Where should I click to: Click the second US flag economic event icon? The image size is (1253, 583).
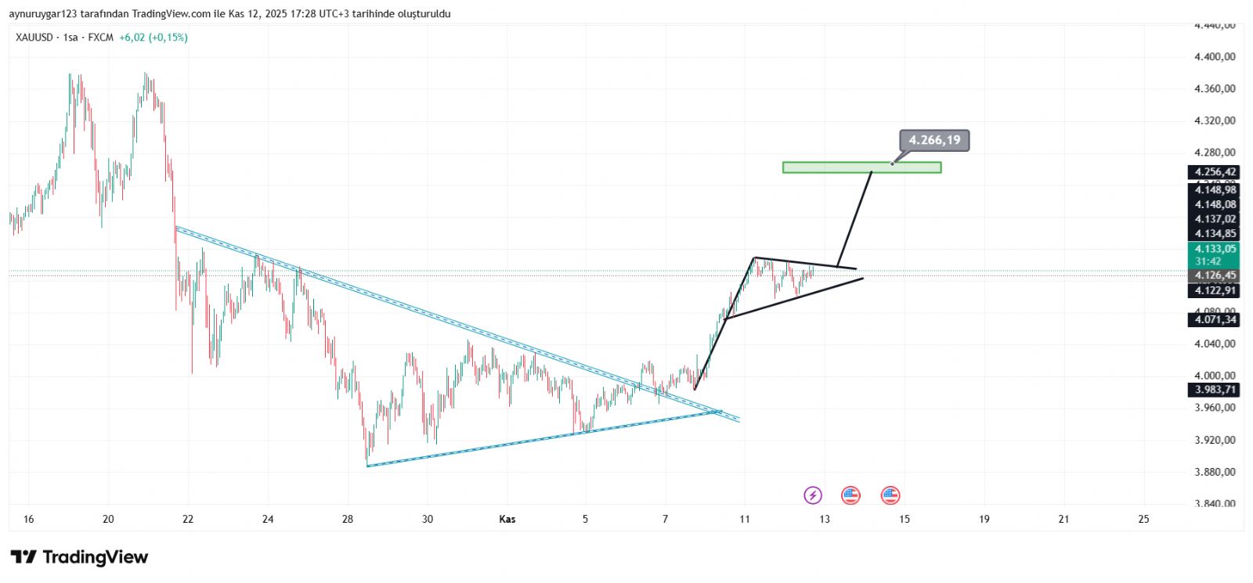[x=890, y=495]
